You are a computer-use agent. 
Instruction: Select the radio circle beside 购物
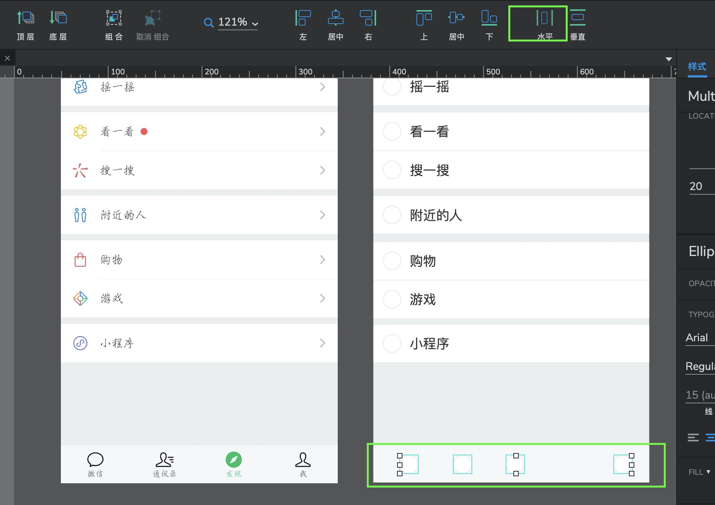[392, 261]
